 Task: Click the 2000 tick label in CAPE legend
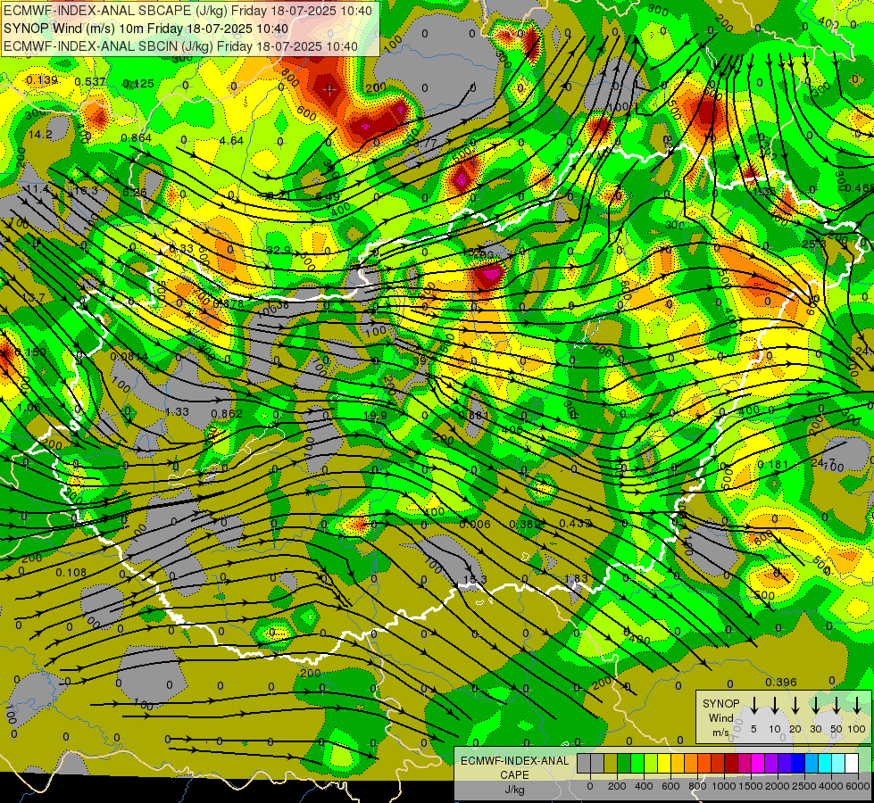point(778,786)
